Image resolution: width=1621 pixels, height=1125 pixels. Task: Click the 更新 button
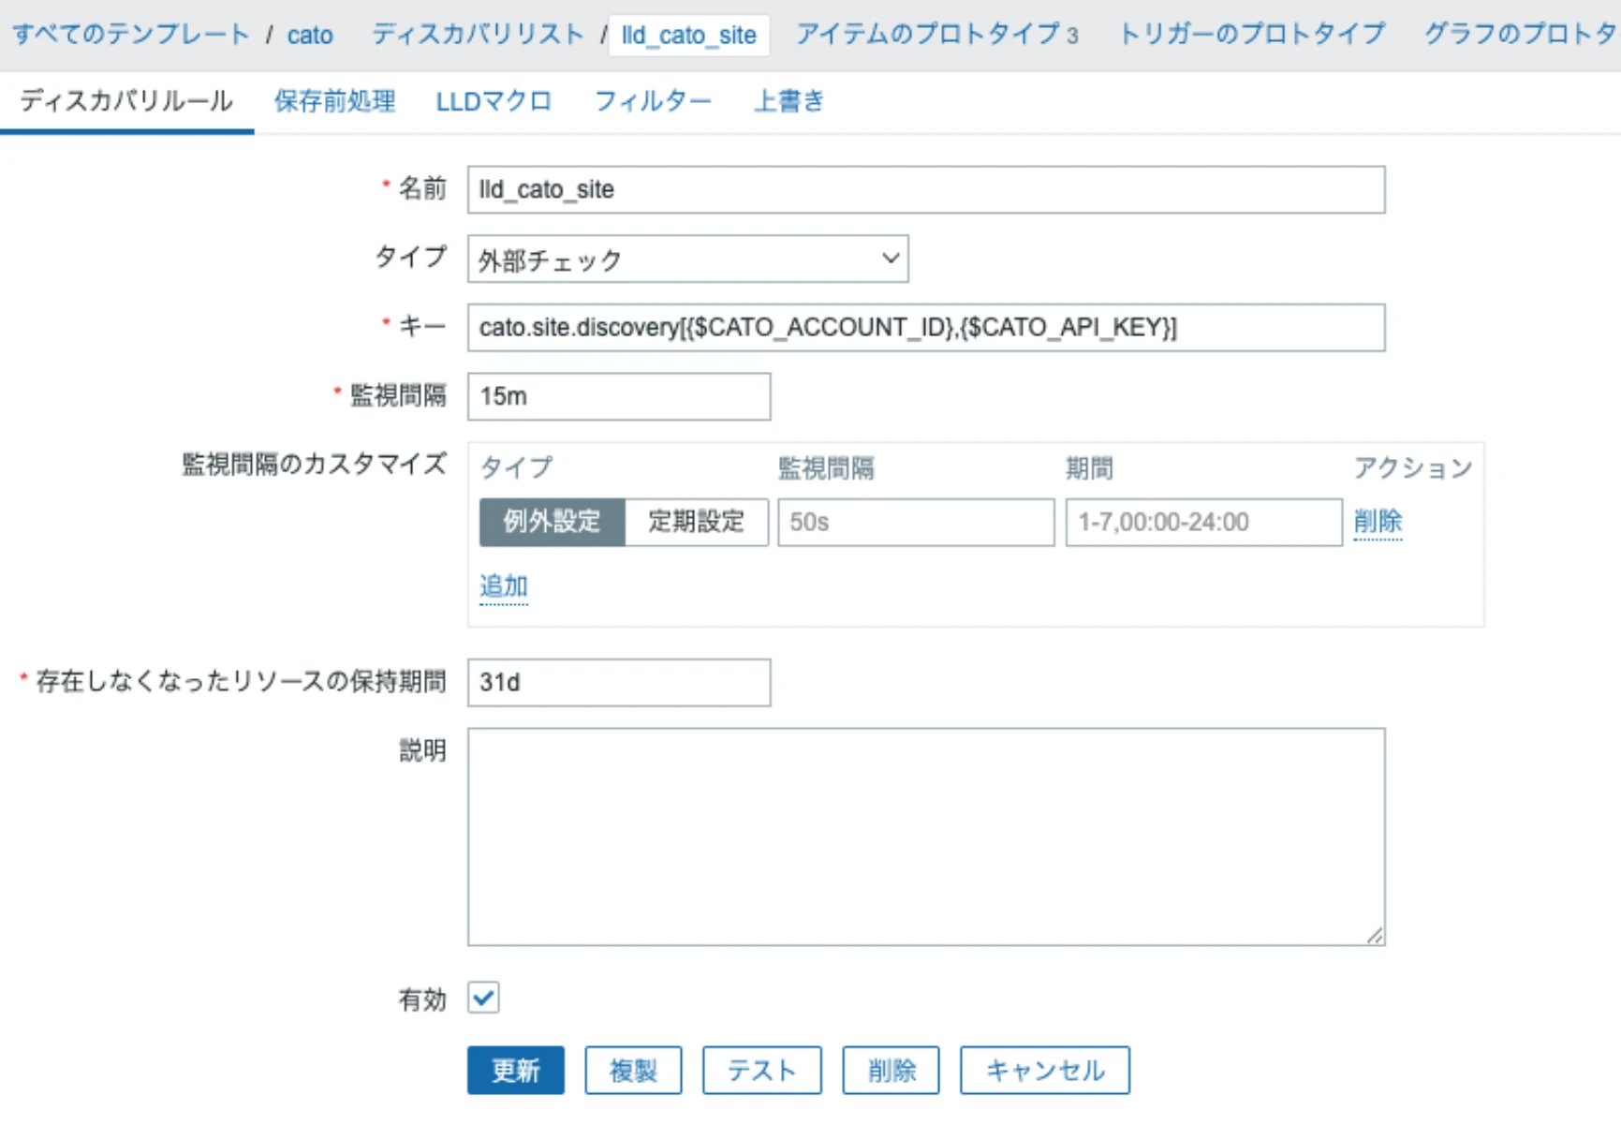click(515, 1070)
